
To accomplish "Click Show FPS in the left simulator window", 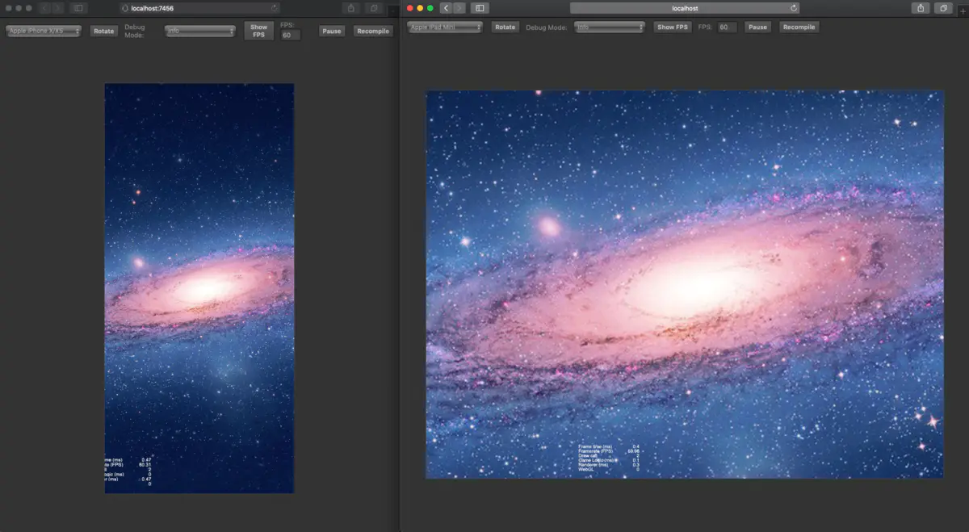I will coord(258,31).
